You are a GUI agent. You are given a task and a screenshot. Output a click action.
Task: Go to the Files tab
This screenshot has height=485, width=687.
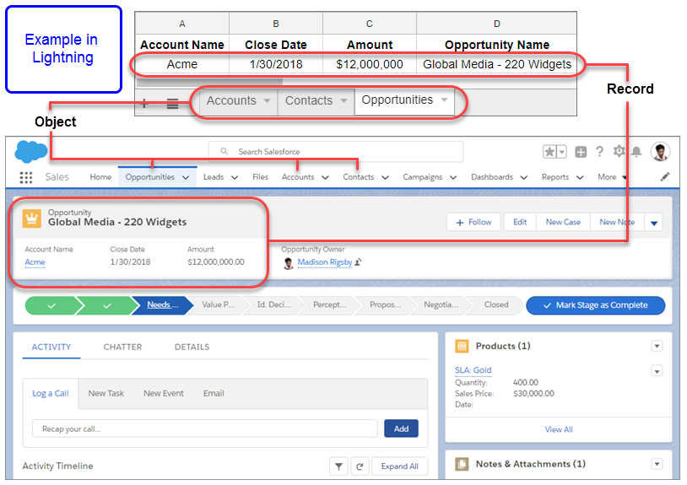tap(260, 177)
